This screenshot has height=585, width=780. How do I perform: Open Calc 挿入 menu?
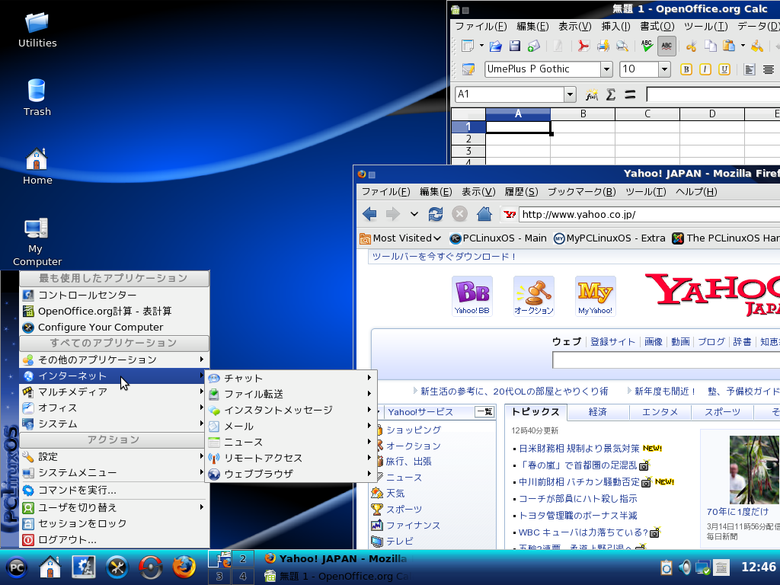click(x=615, y=27)
